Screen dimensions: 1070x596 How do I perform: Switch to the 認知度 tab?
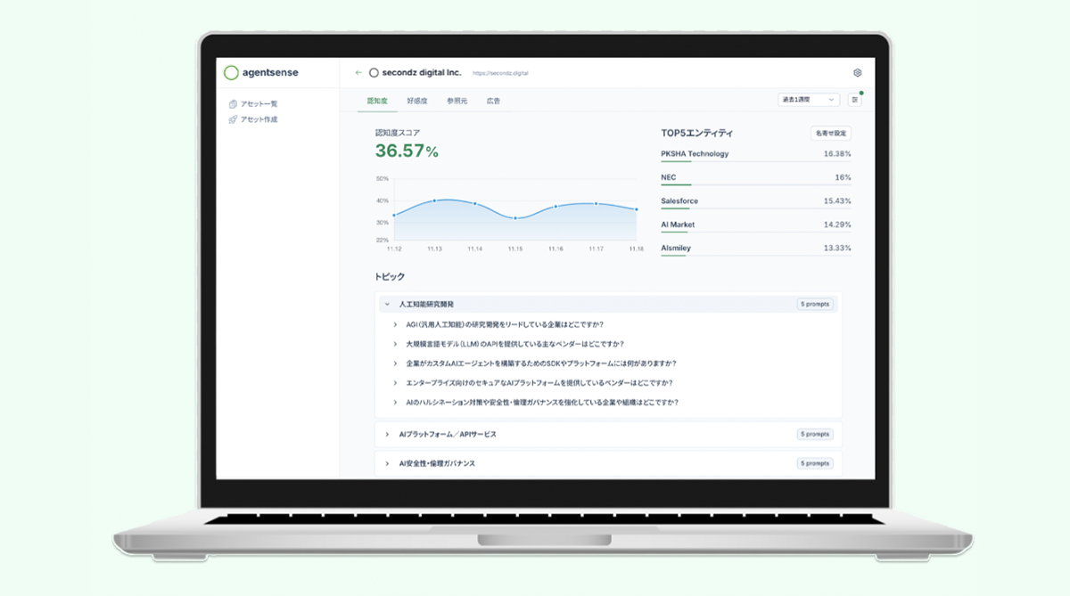click(x=377, y=101)
